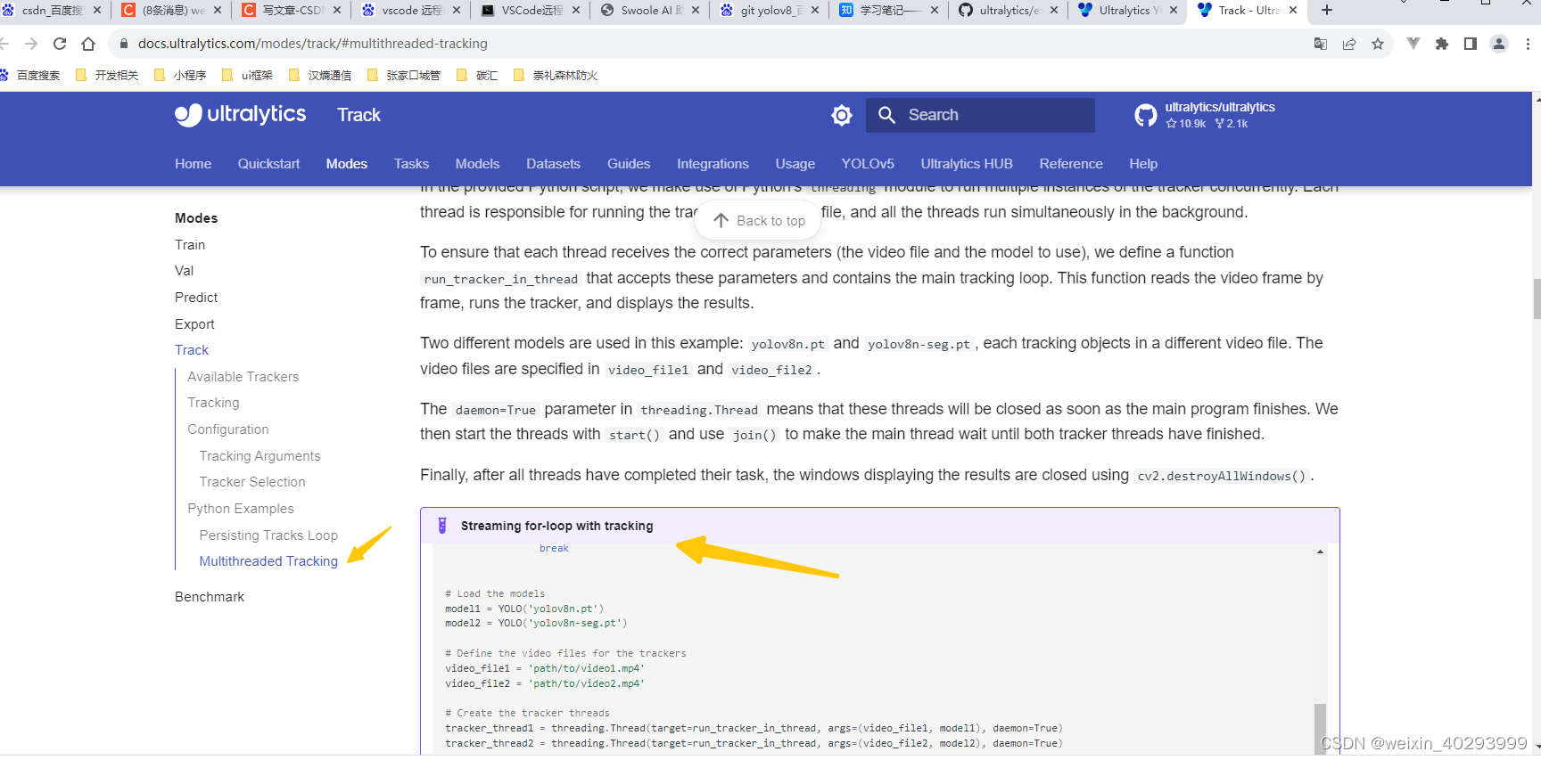This screenshot has height=760, width=1541.
Task: Click the share page icon in address bar
Action: (x=1349, y=44)
